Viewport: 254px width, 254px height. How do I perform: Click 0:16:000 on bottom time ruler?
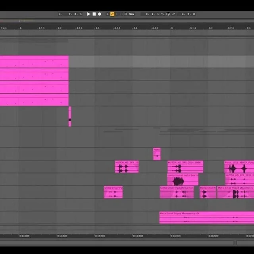[x=175, y=236]
